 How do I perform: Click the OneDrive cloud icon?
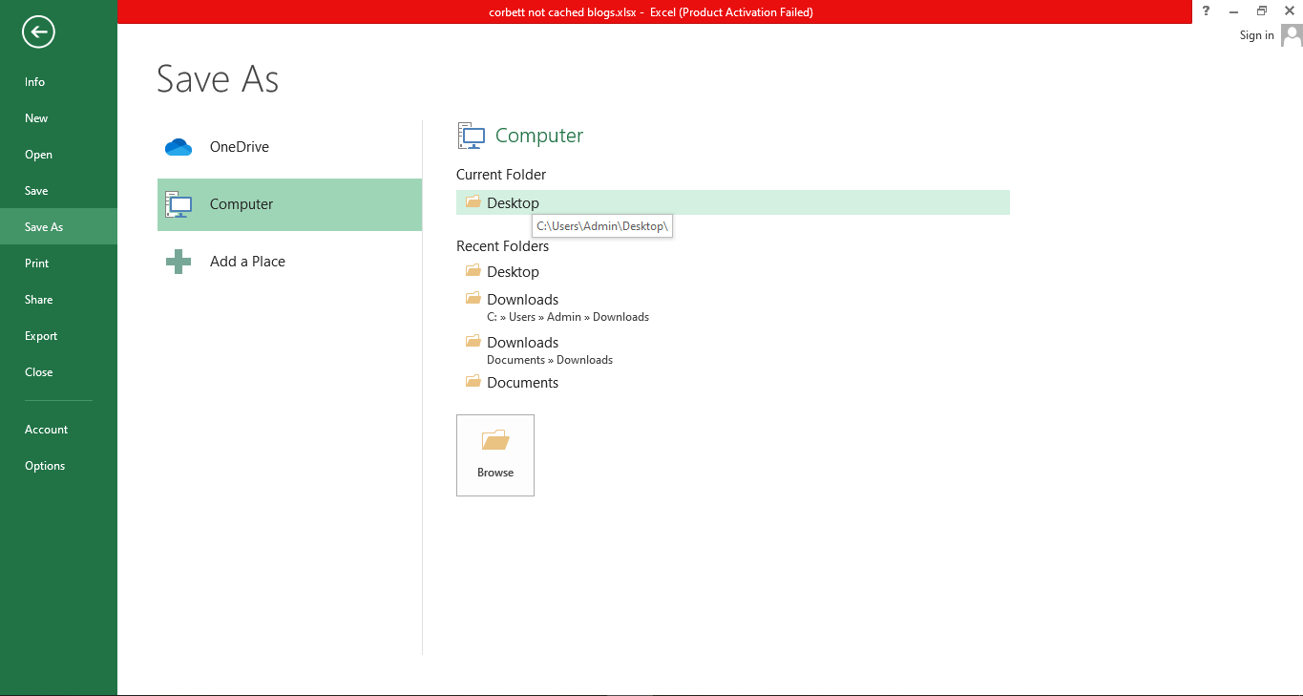[x=179, y=147]
